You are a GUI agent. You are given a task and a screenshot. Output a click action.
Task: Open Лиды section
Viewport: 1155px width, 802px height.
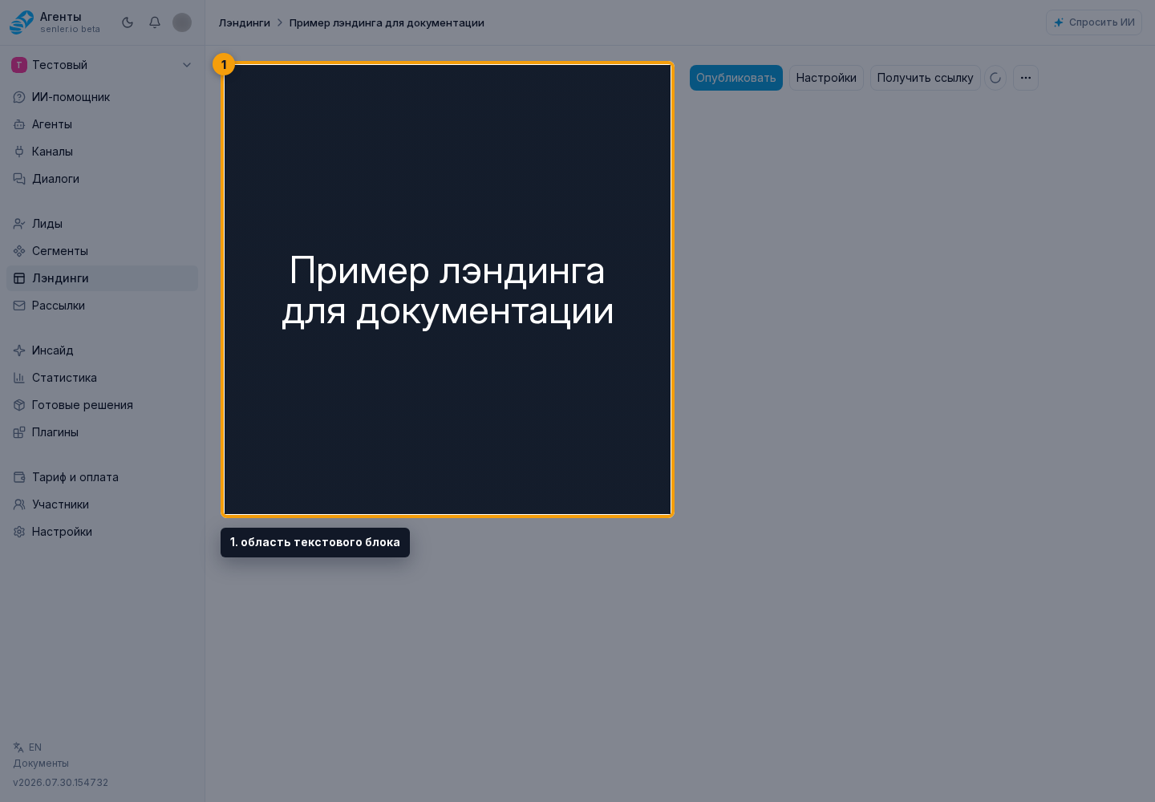(x=102, y=224)
